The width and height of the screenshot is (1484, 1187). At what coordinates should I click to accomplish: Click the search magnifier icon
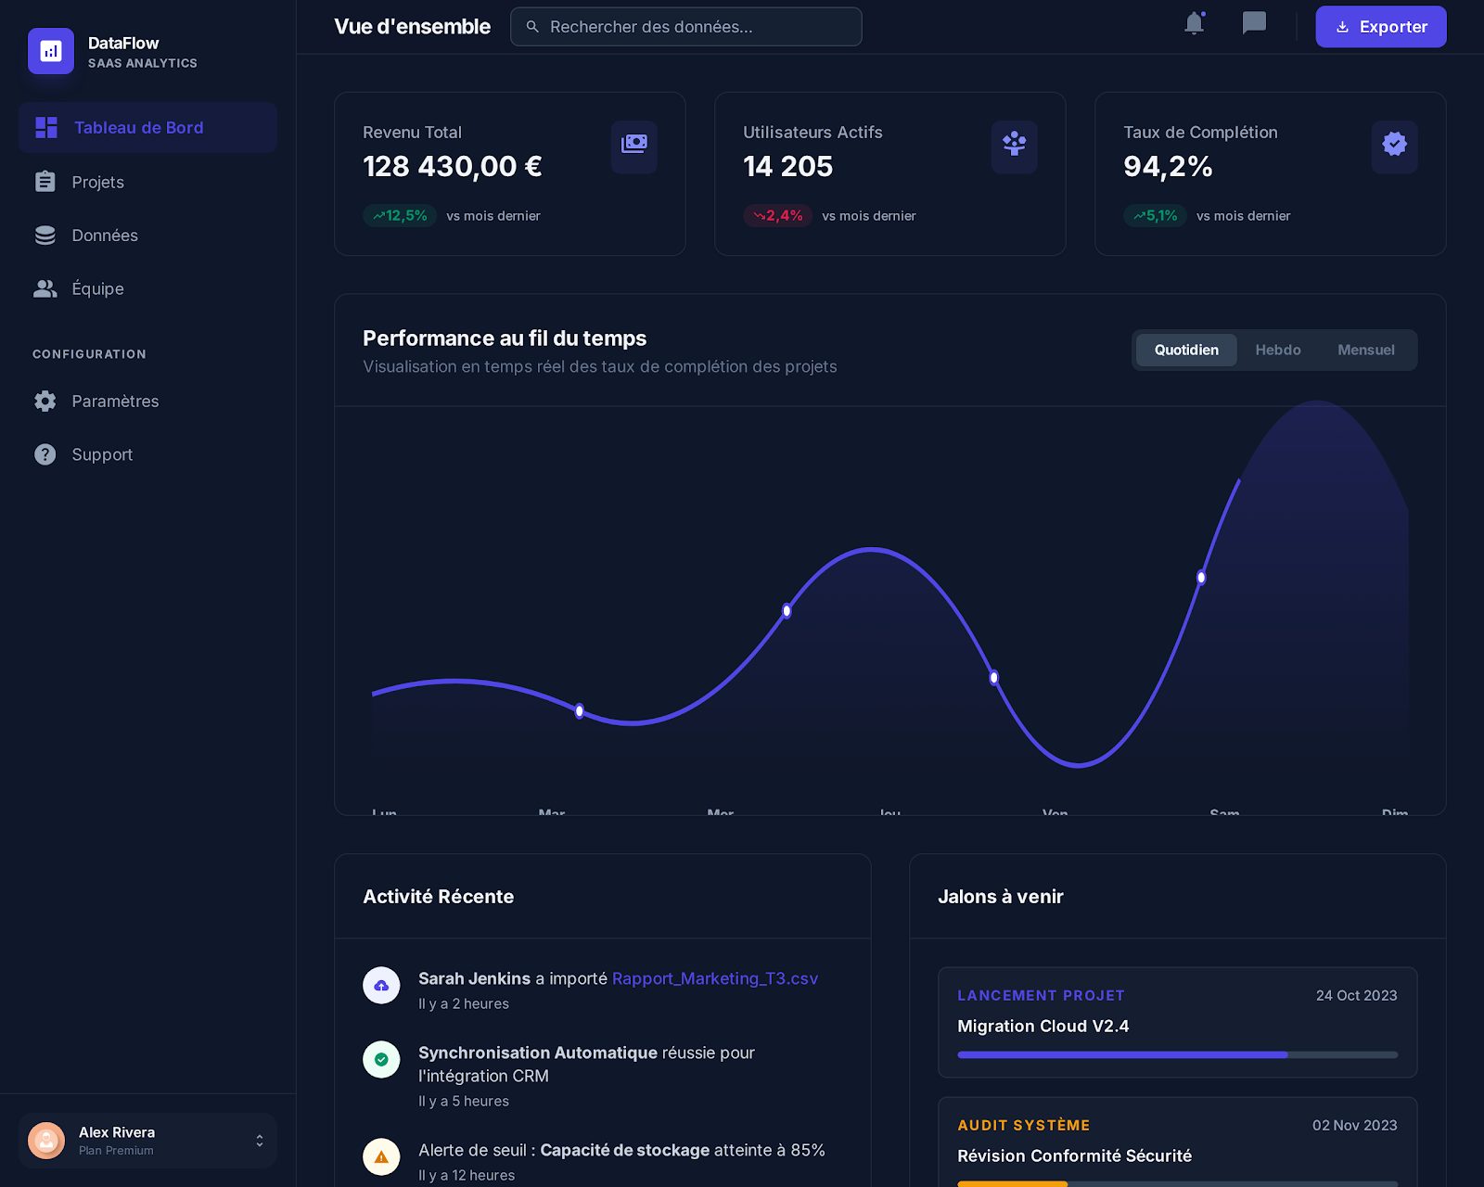pyautogui.click(x=532, y=26)
